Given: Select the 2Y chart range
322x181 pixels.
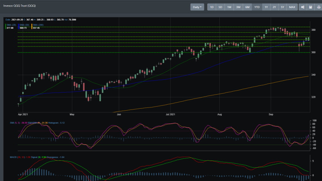Looking at the screenshot, I should point(274,7).
